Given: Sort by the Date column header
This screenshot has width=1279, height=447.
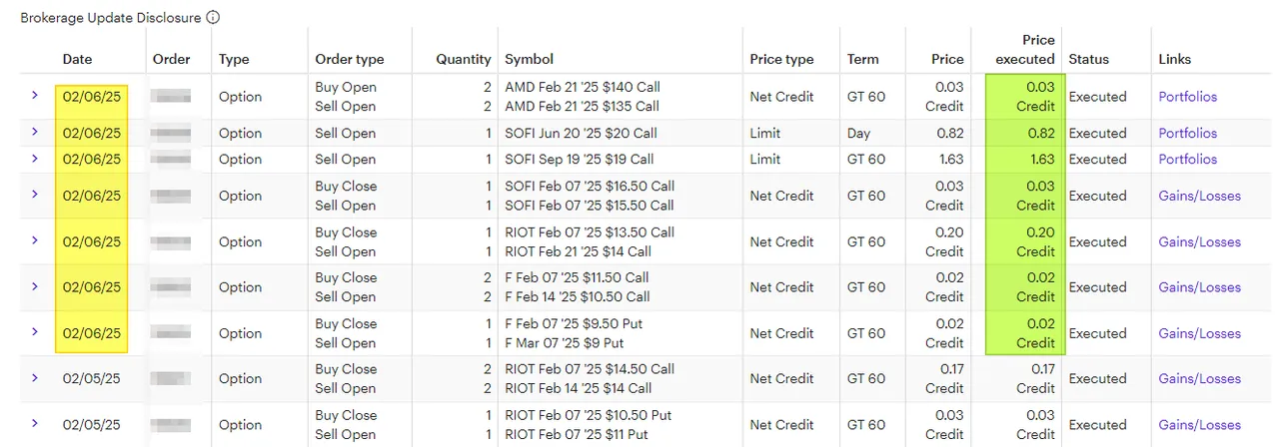Looking at the screenshot, I should (77, 59).
